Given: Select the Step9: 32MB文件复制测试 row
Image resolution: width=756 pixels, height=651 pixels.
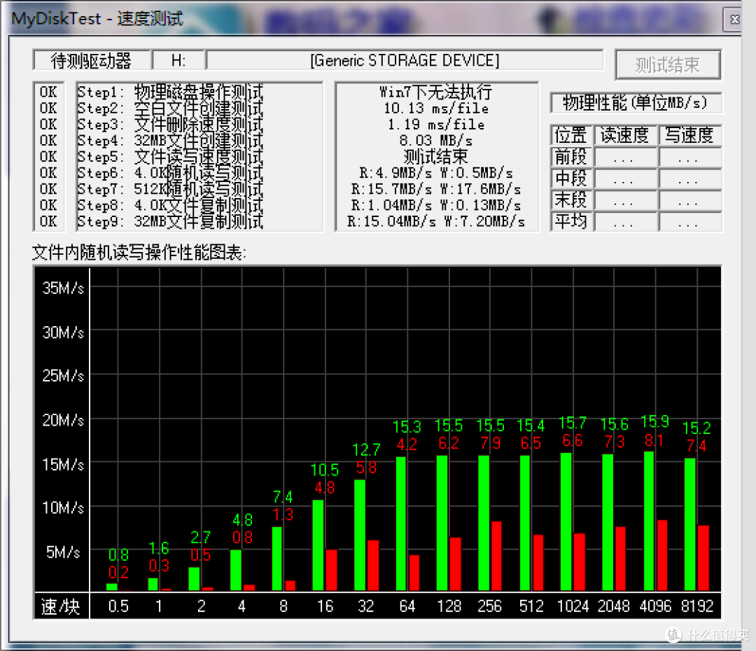Looking at the screenshot, I should (x=170, y=221).
